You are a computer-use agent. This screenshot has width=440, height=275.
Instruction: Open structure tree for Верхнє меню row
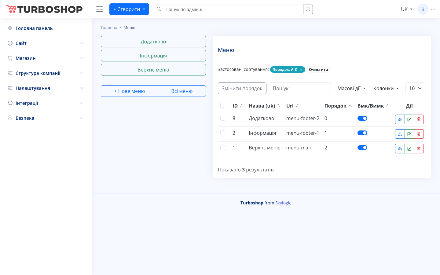point(400,148)
